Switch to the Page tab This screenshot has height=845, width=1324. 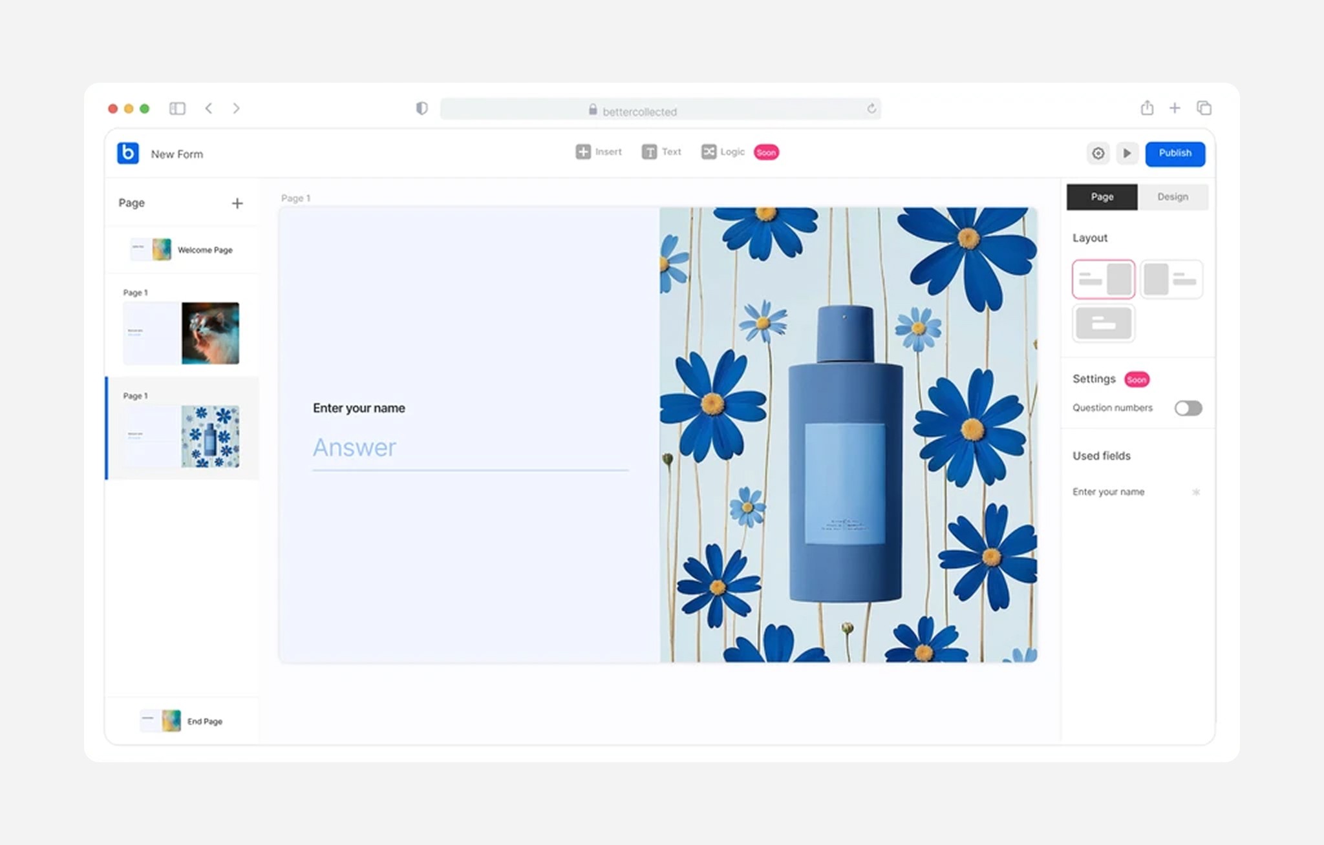(1102, 197)
